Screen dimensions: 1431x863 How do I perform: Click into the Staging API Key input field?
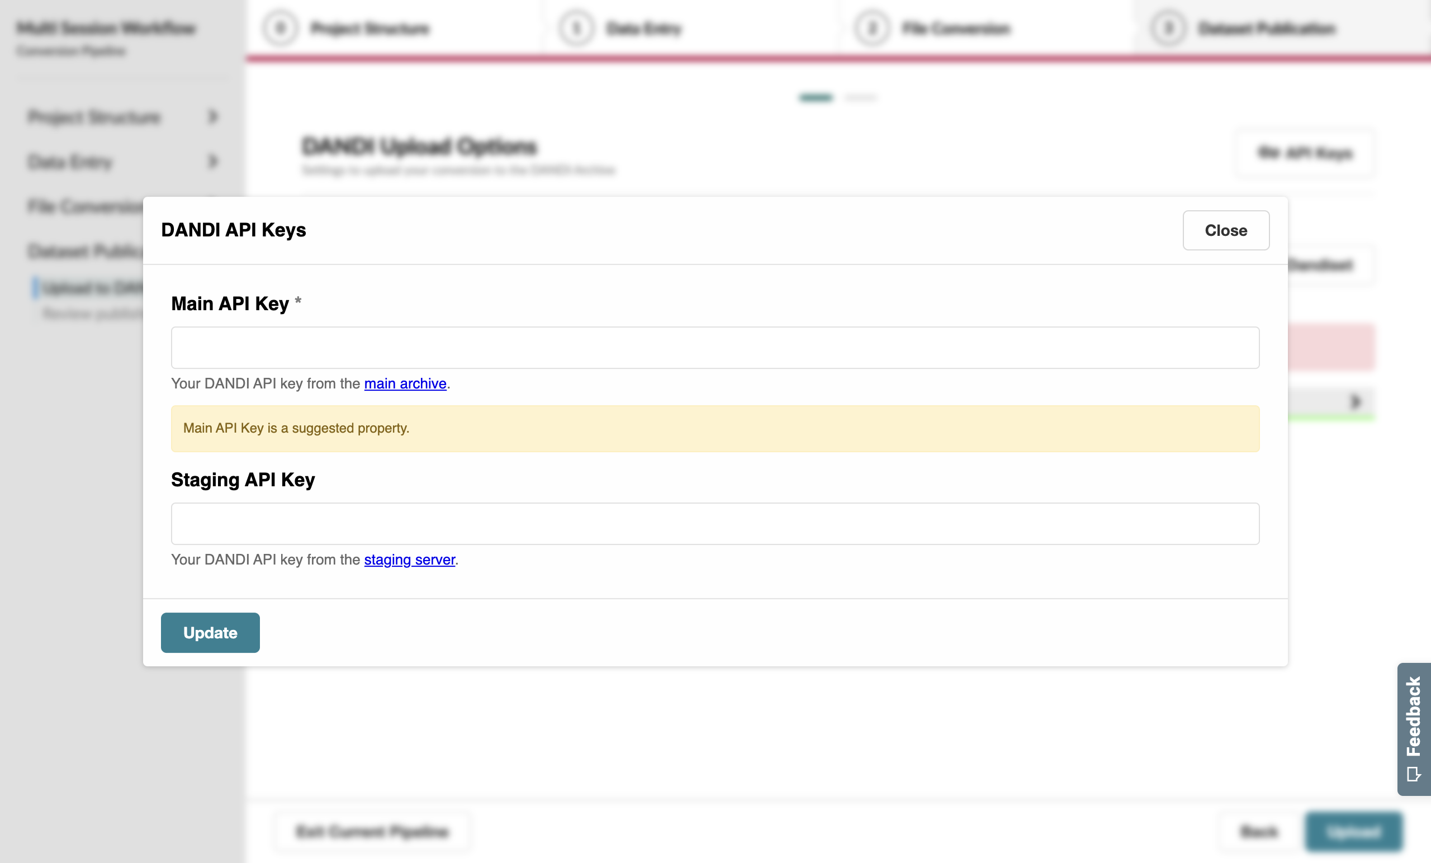(x=715, y=523)
